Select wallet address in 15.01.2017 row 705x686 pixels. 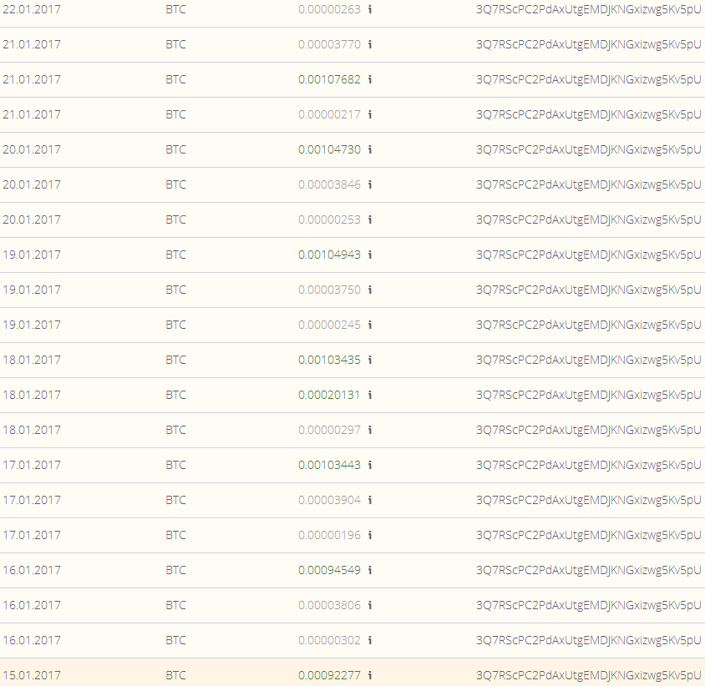589,675
